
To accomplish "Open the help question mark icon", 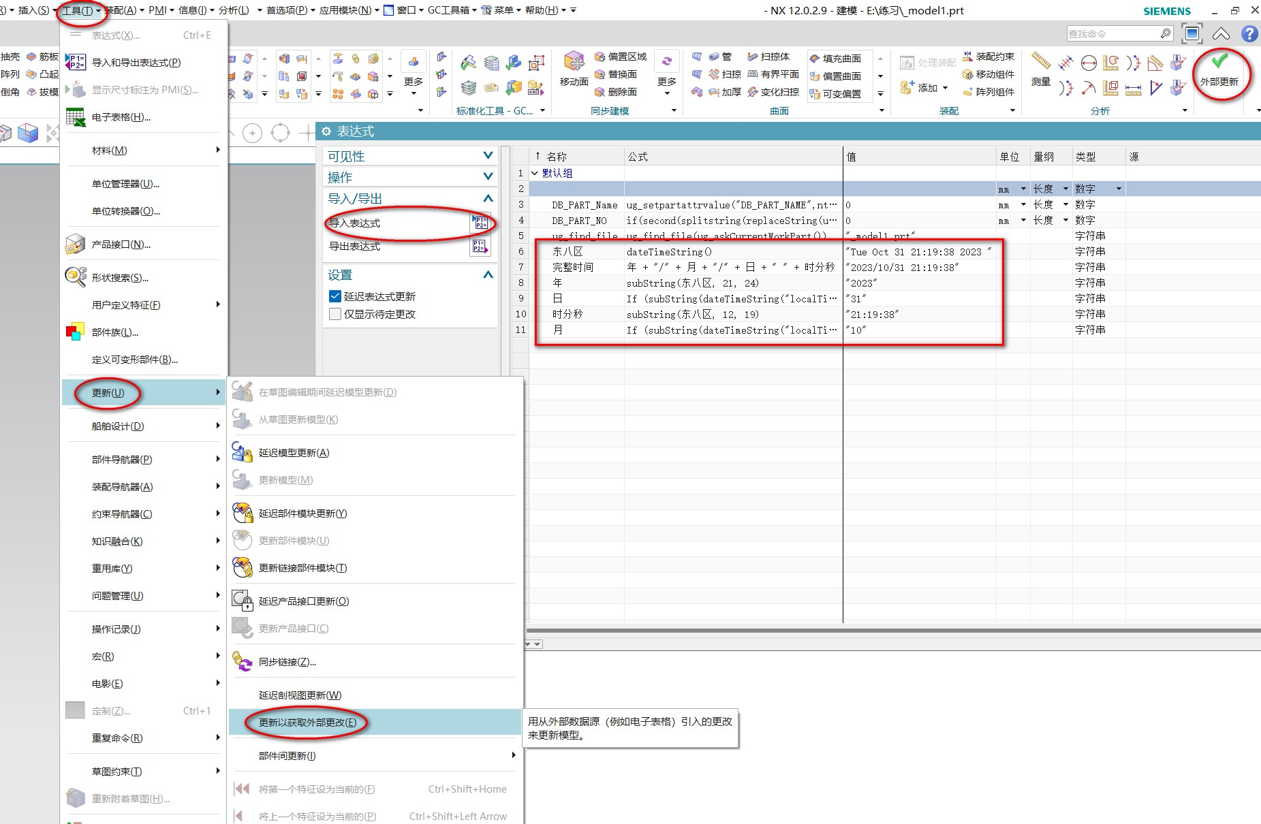I will (x=1249, y=33).
